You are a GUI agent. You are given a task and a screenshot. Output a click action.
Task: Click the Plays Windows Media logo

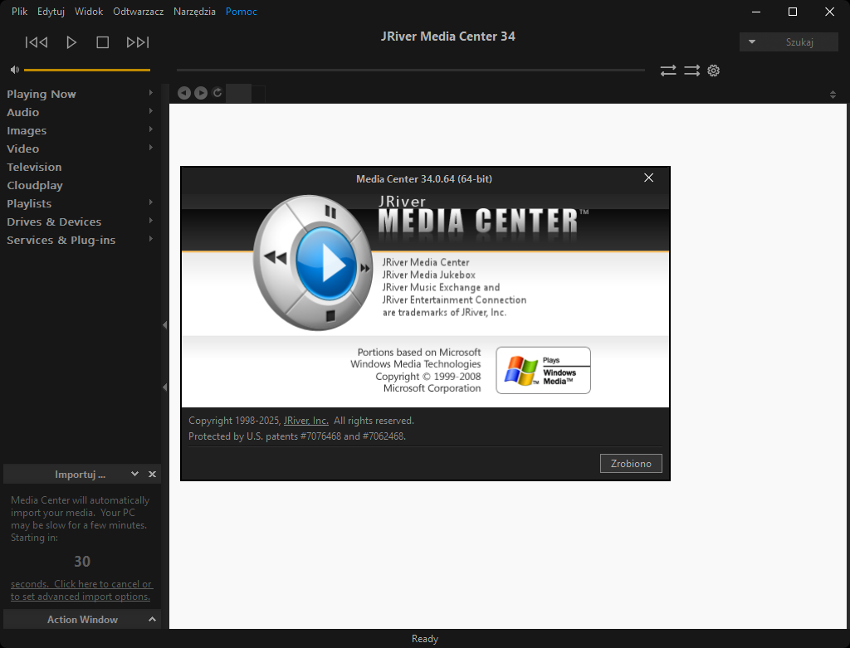543,370
